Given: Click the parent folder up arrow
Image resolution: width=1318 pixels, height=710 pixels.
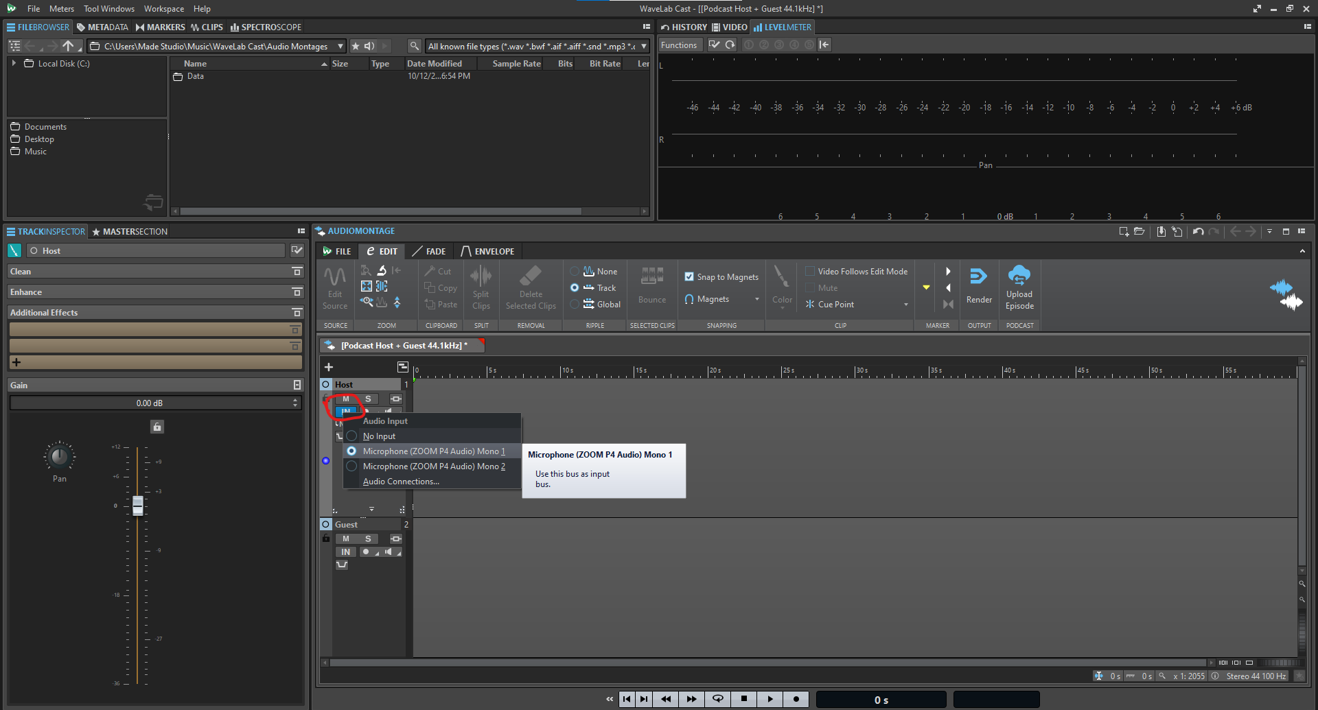Looking at the screenshot, I should [68, 46].
